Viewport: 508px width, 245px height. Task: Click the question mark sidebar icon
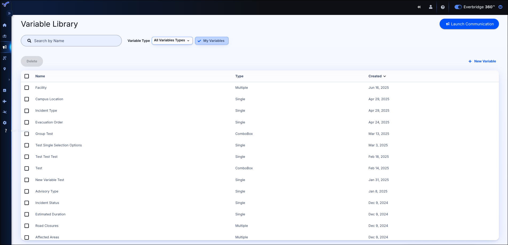point(6,131)
